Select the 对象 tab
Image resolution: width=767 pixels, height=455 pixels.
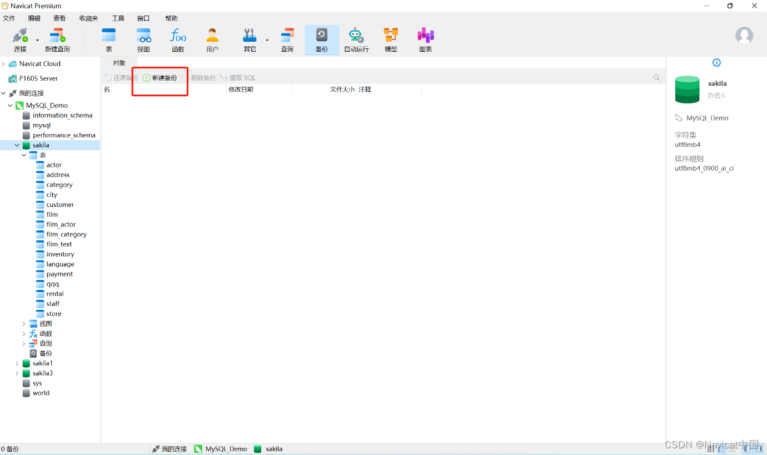tap(119, 63)
